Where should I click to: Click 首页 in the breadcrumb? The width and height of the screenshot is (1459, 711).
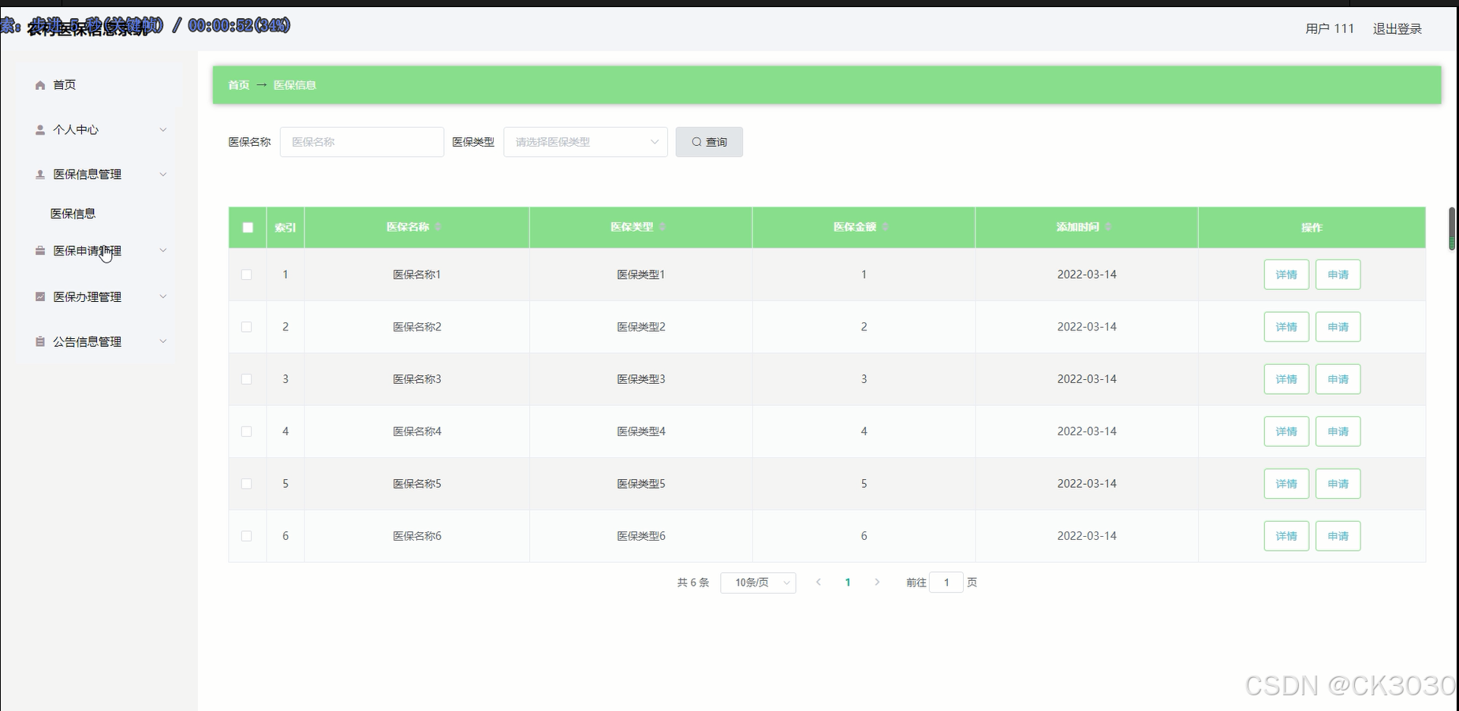(x=239, y=84)
